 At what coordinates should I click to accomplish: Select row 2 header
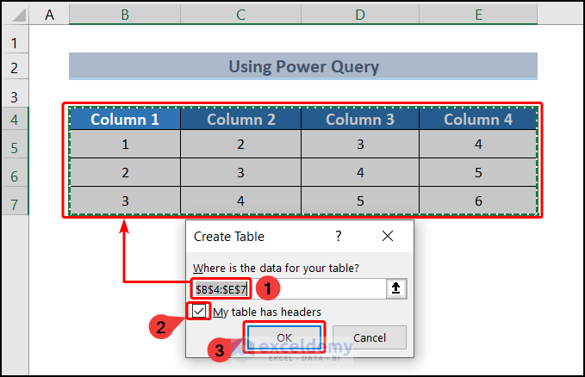[15, 66]
